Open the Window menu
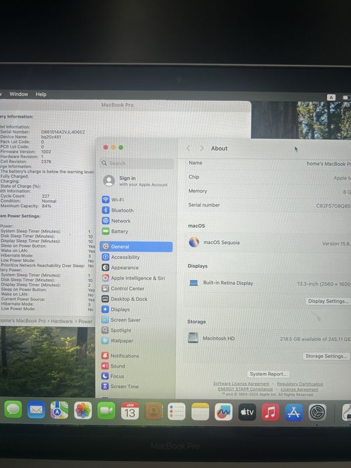351x468 pixels. click(x=19, y=94)
